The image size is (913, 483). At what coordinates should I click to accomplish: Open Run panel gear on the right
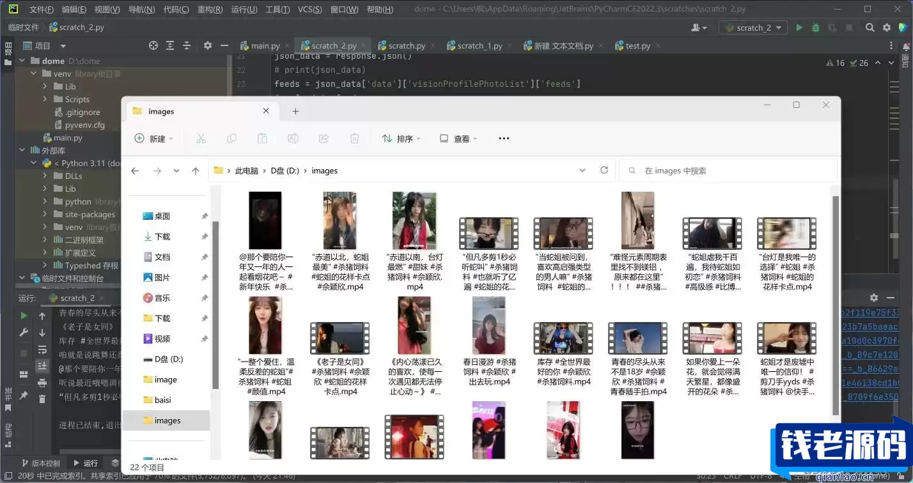[x=874, y=298]
